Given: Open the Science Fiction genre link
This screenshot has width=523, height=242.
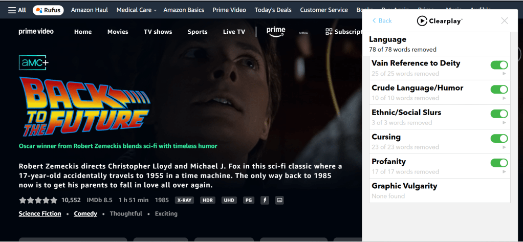Looking at the screenshot, I should 40,214.
